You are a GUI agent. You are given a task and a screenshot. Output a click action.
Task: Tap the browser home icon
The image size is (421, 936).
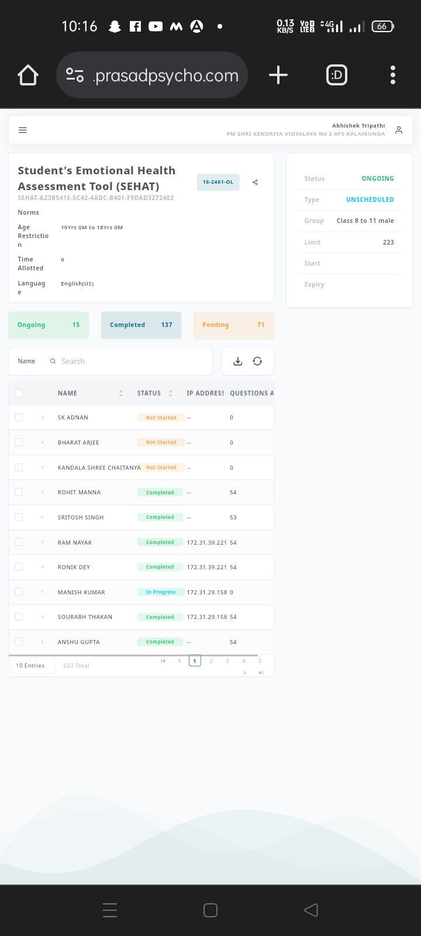pos(28,75)
